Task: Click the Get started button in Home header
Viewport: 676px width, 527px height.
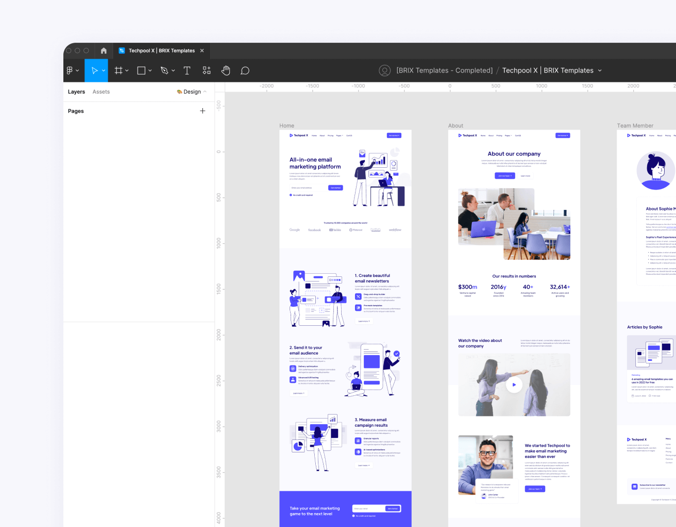Action: (394, 135)
